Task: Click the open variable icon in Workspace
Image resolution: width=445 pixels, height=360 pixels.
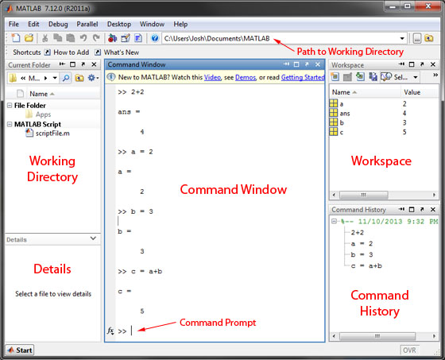Action: [347, 76]
